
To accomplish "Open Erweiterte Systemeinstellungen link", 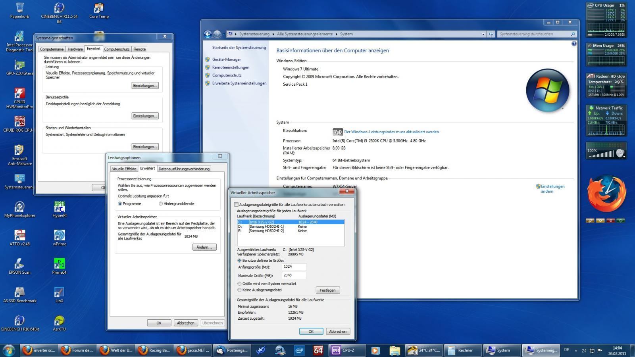I will [239, 83].
